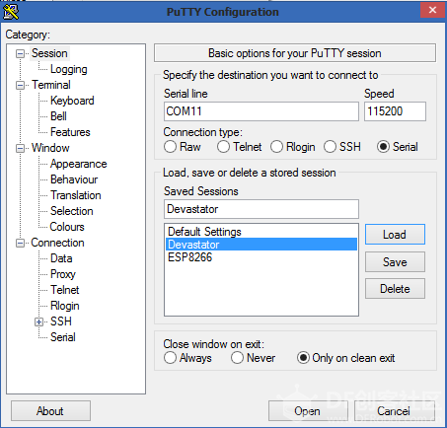The height and width of the screenshot is (428, 447).
Task: Collapse the Terminal category node
Action: tap(21, 85)
